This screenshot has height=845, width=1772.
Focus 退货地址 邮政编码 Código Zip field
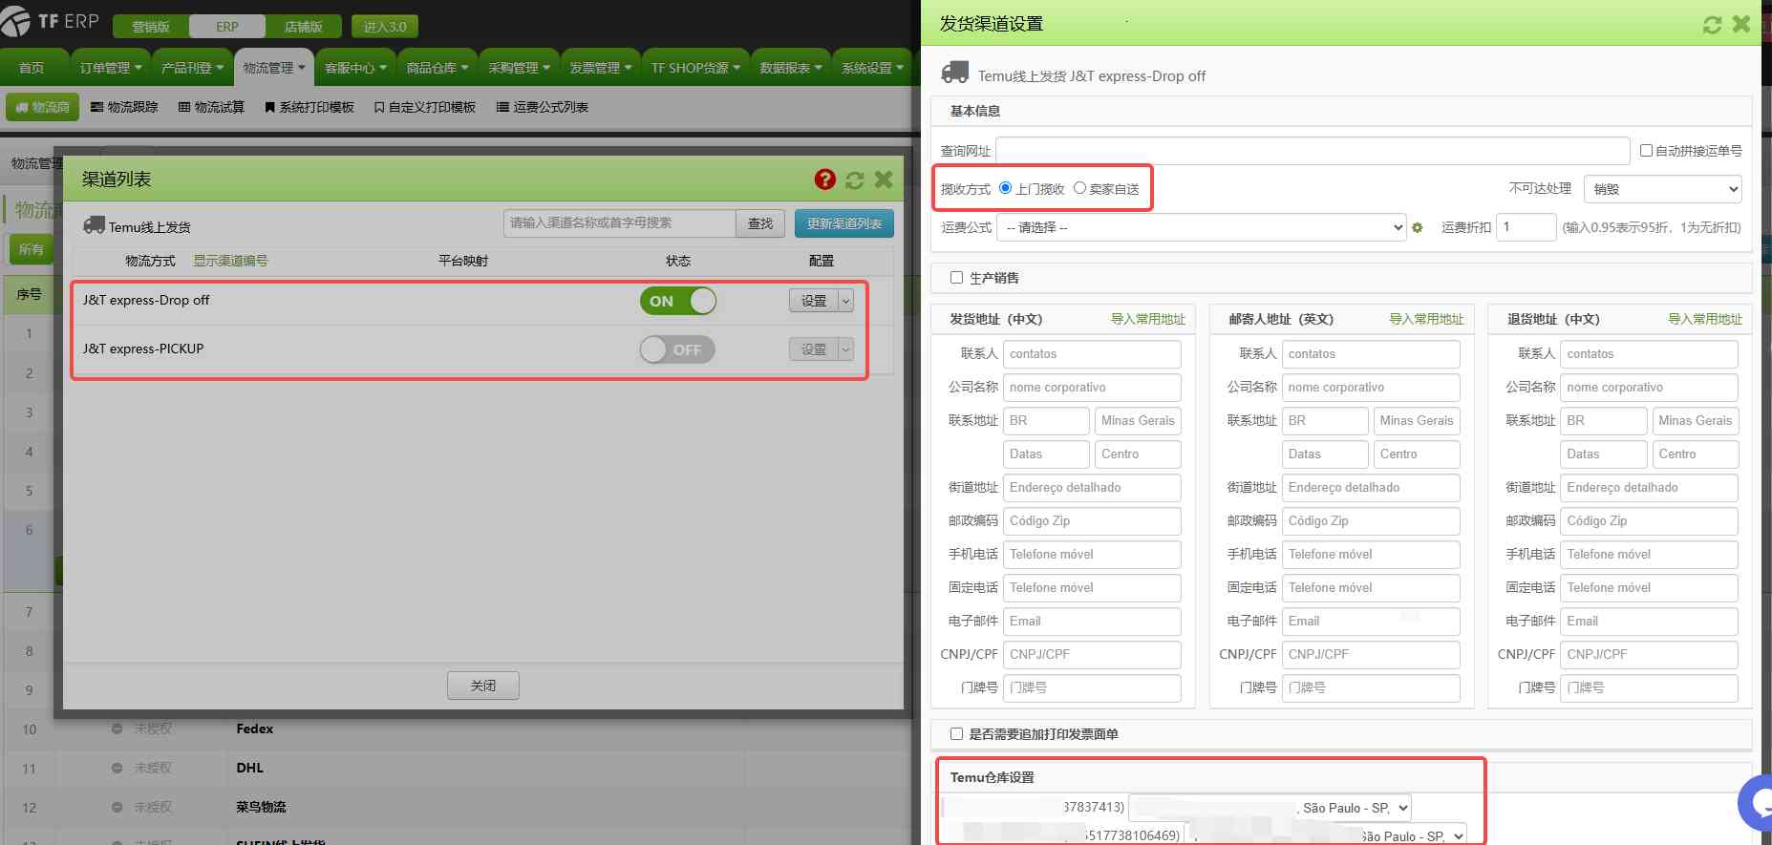tap(1649, 521)
